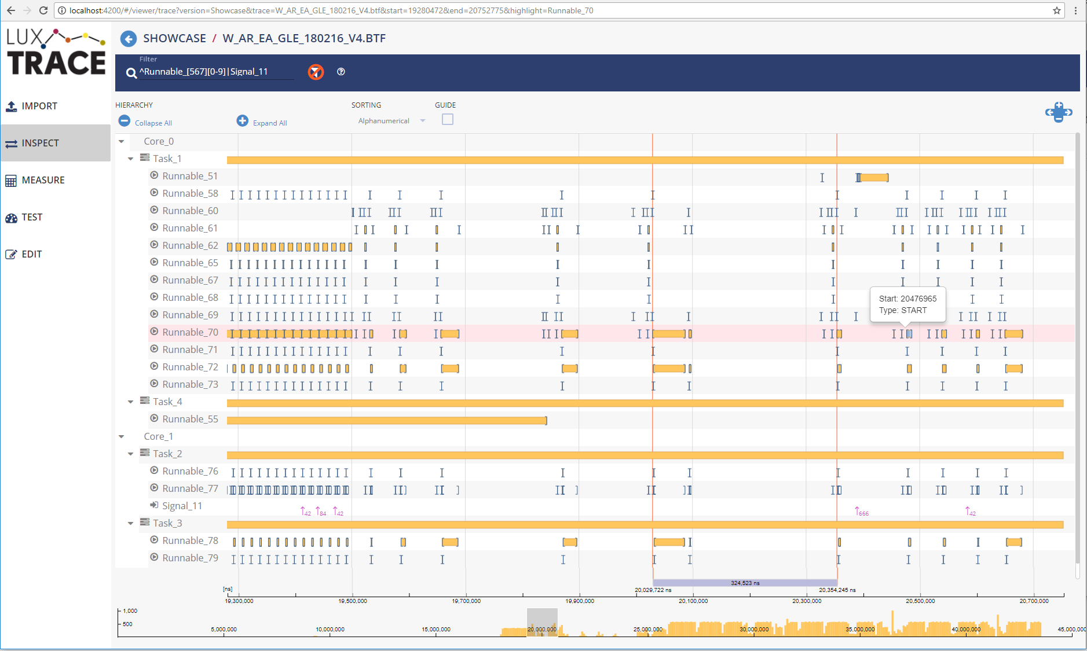Viewport: 1087px width, 651px height.
Task: Click the Runnable_51 orange execution block
Action: [873, 178]
